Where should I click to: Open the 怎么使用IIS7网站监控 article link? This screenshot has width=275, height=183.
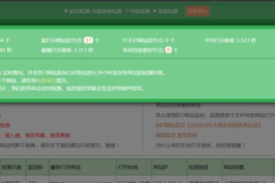click(x=215, y=115)
